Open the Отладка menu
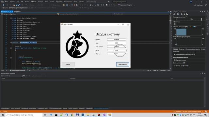Viewport: 209px width, 117px height. point(40,2)
